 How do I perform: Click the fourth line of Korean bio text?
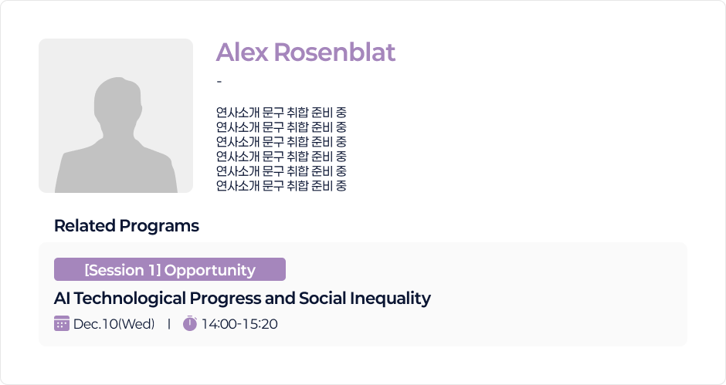(x=281, y=157)
